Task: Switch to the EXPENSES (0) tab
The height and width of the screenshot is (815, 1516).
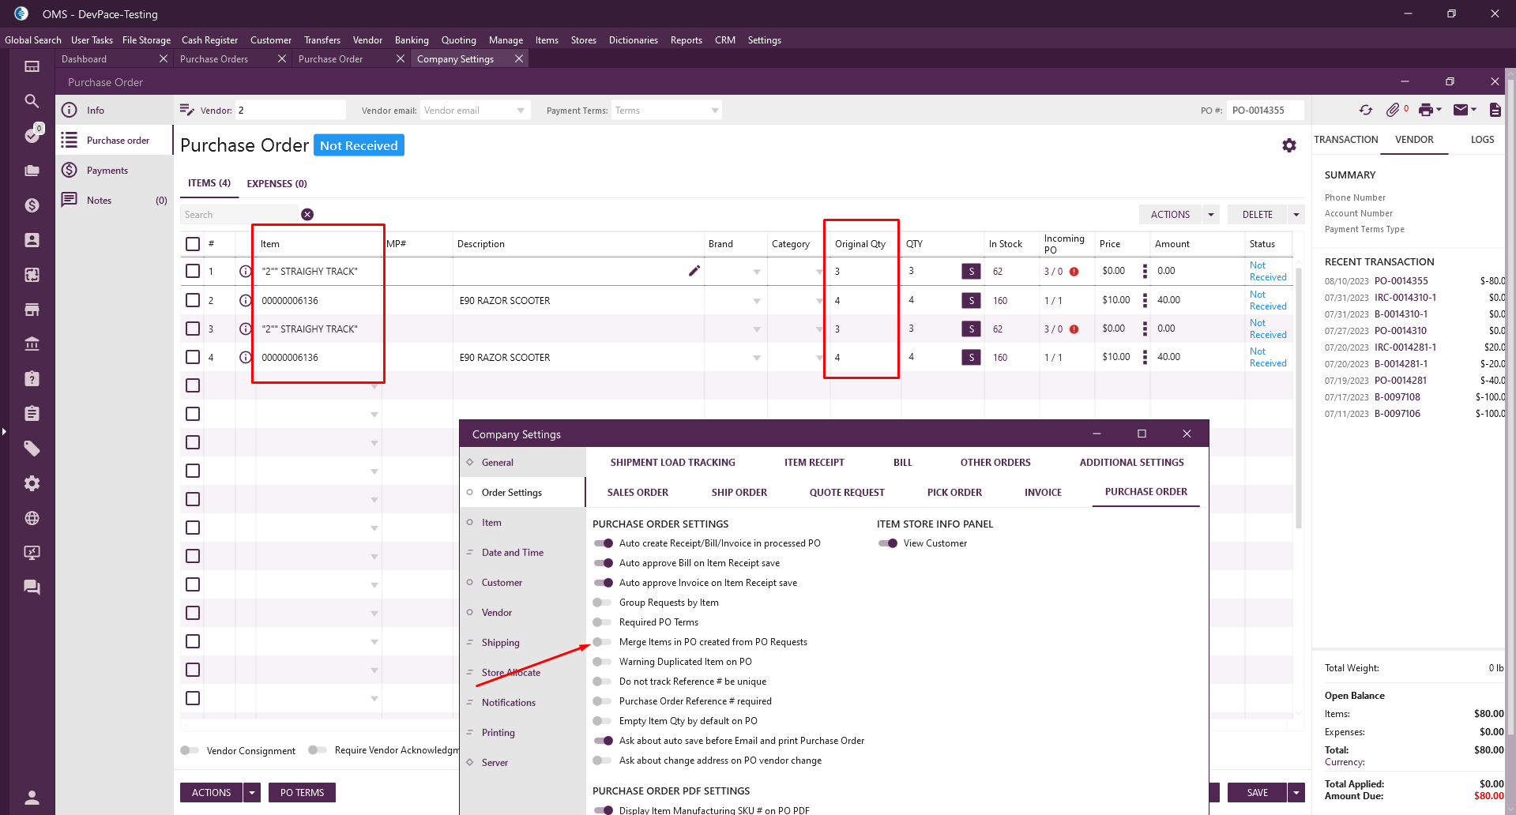Action: (276, 184)
